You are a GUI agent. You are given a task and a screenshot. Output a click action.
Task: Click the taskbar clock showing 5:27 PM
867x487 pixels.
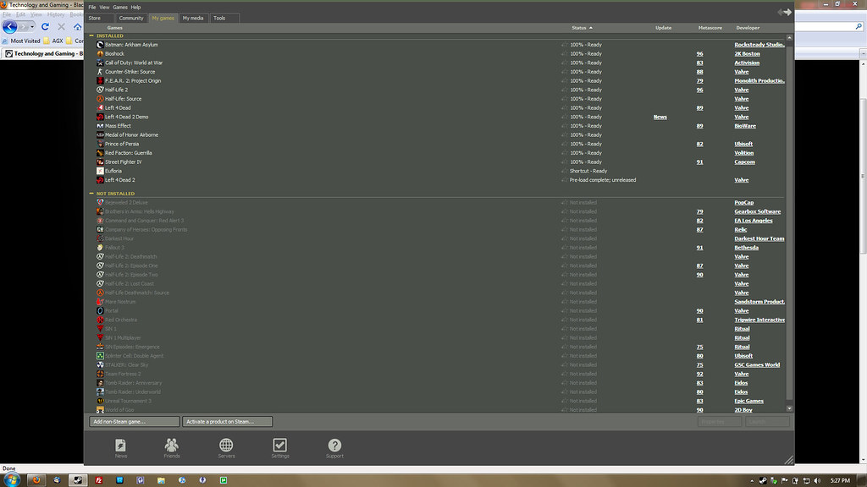pos(840,481)
